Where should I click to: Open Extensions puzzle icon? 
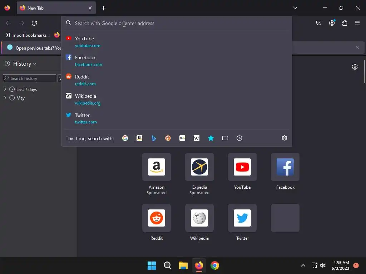click(345, 23)
